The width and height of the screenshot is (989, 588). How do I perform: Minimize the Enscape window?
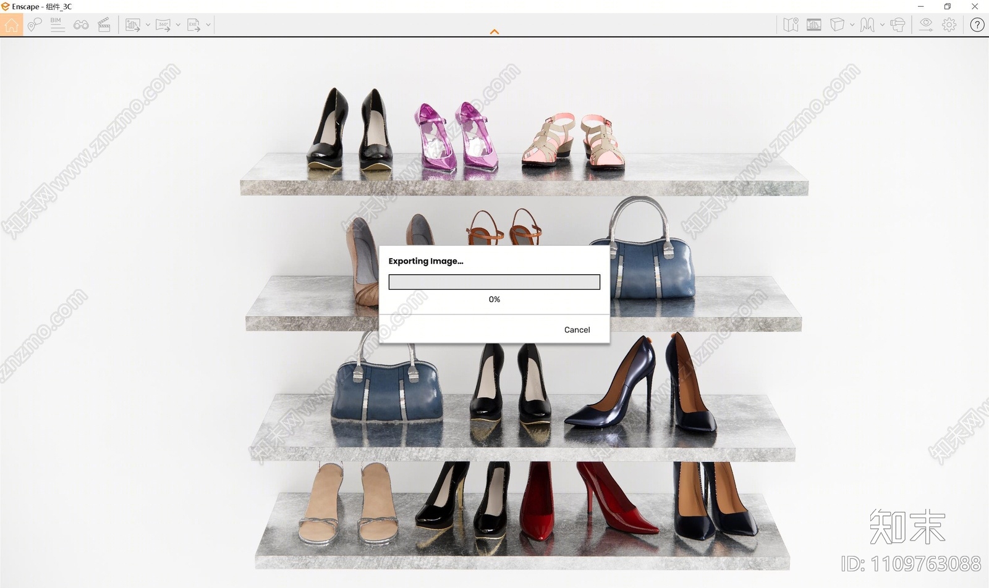pos(921,6)
